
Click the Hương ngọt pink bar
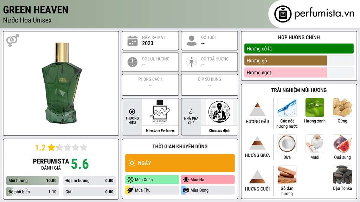pyautogui.click(x=285, y=72)
